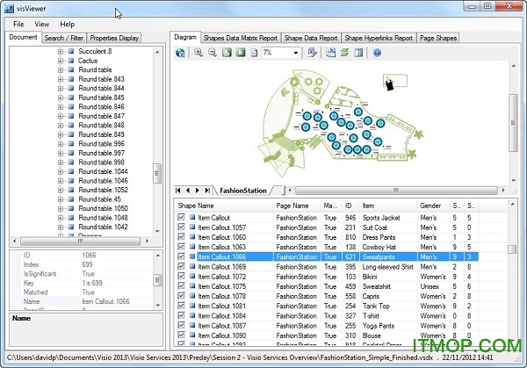527x368 pixels.
Task: Expand the Round table.1042 node
Action: (x=60, y=227)
